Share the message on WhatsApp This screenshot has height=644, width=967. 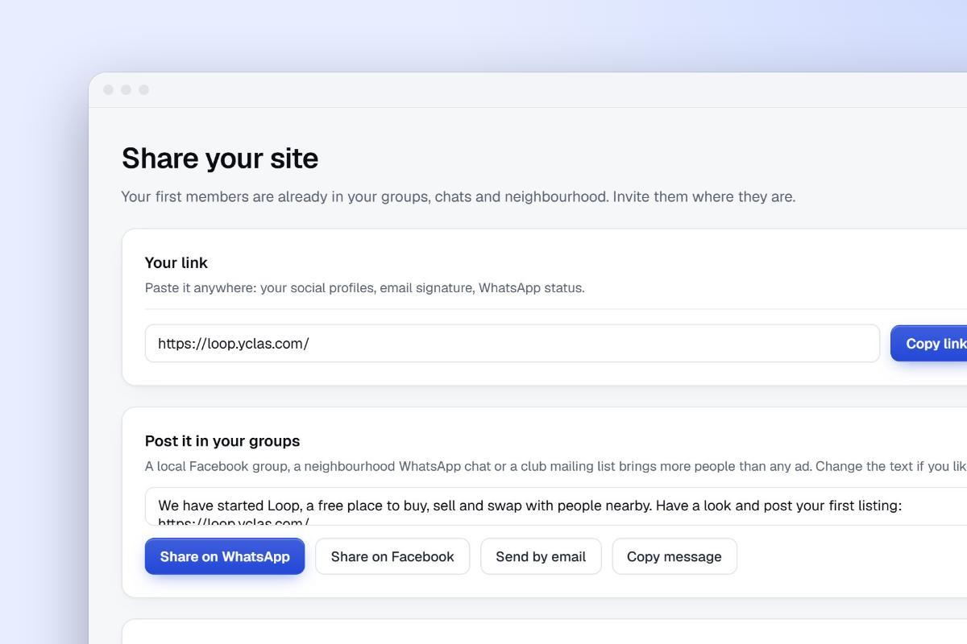(225, 556)
